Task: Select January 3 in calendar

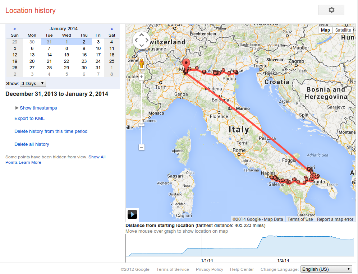Action: coord(98,42)
